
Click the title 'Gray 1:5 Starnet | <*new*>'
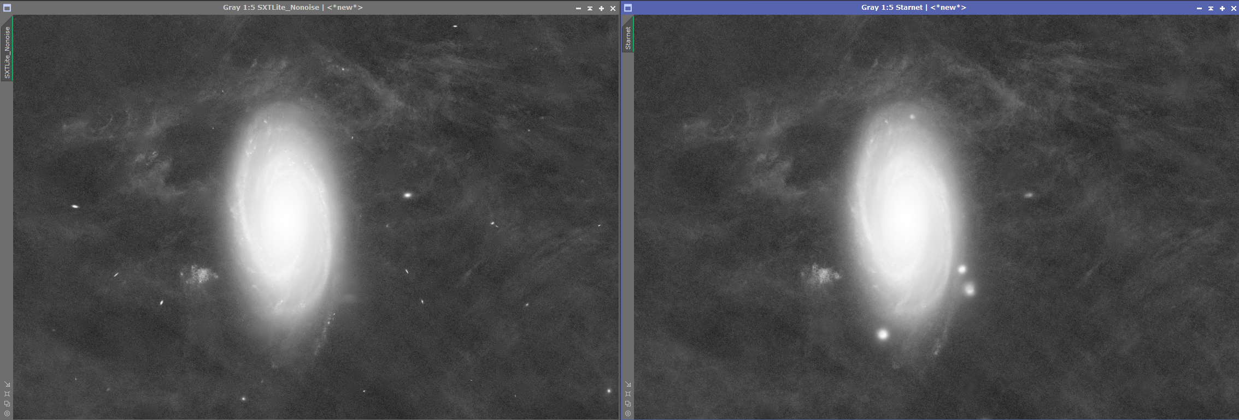(x=914, y=8)
